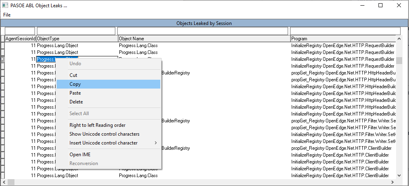Click the Program column header
The height and width of the screenshot is (186, 409).
pyautogui.click(x=343, y=39)
